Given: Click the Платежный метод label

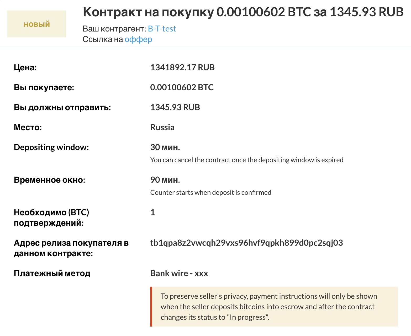Looking at the screenshot, I should click(x=52, y=273).
